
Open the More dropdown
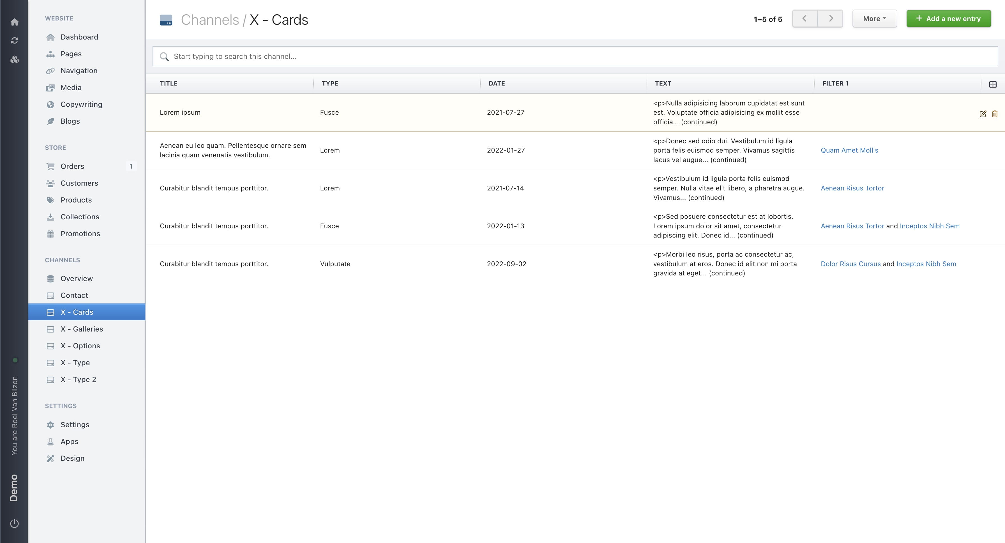tap(875, 18)
